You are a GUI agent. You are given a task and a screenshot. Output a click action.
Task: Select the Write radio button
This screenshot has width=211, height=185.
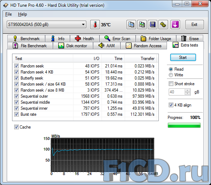tap(171, 75)
